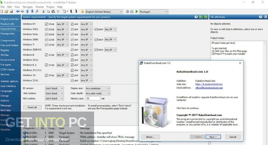Move up with the blue up arrow
268x145 pixels.
pos(27,12)
